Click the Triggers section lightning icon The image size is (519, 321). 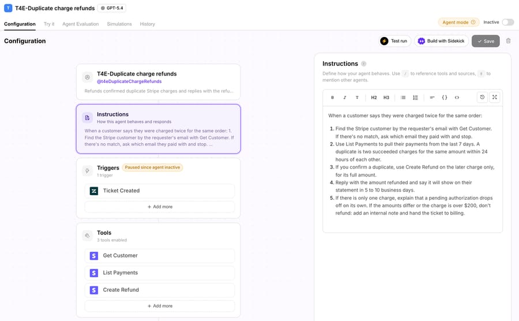point(88,171)
